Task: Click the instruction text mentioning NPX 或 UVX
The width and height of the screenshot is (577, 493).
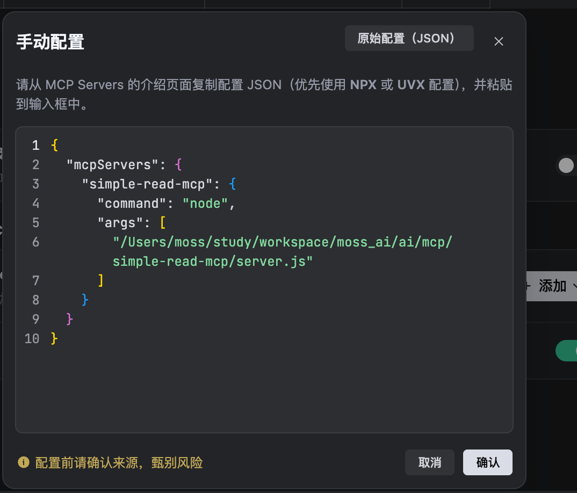Action: pyautogui.click(x=264, y=94)
